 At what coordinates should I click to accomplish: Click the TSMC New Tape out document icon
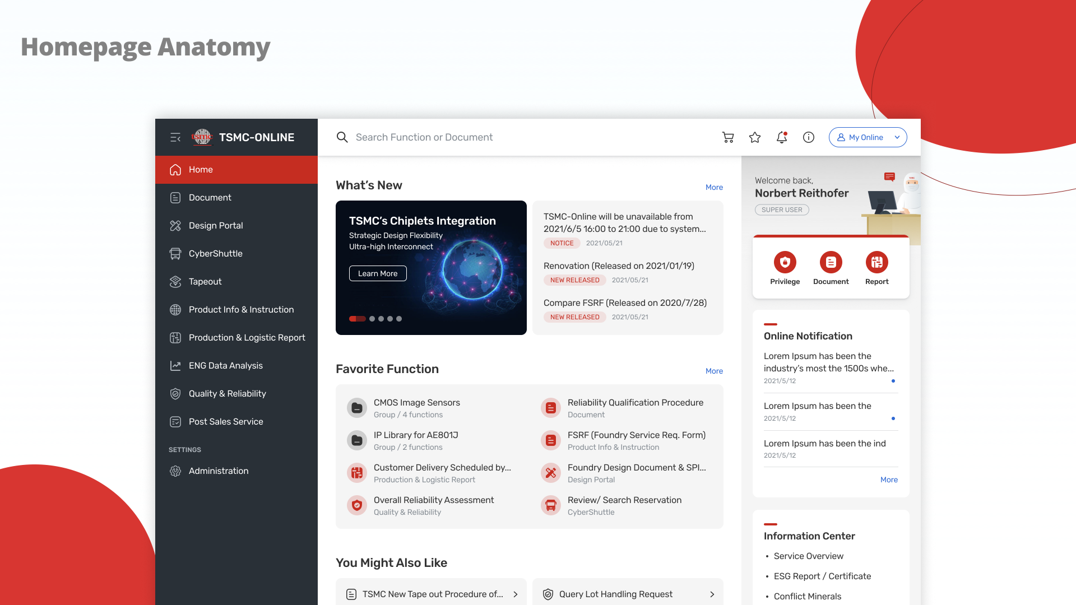pyautogui.click(x=351, y=594)
